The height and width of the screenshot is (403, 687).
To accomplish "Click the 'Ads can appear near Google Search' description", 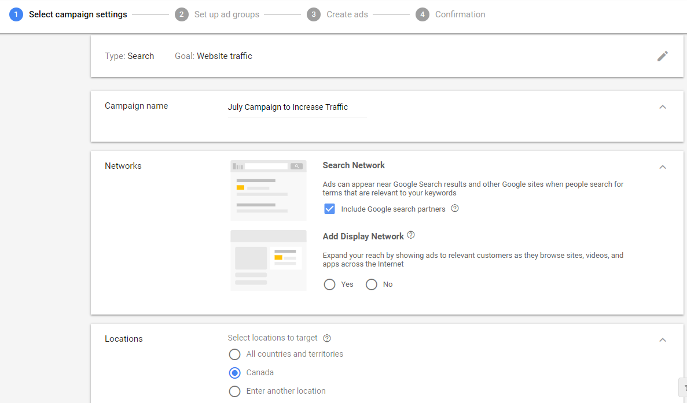I will [473, 188].
